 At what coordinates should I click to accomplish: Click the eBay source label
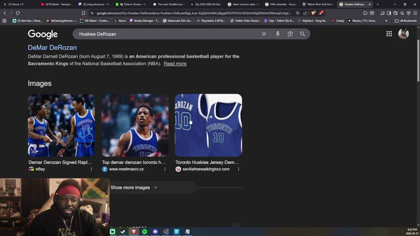(x=40, y=169)
